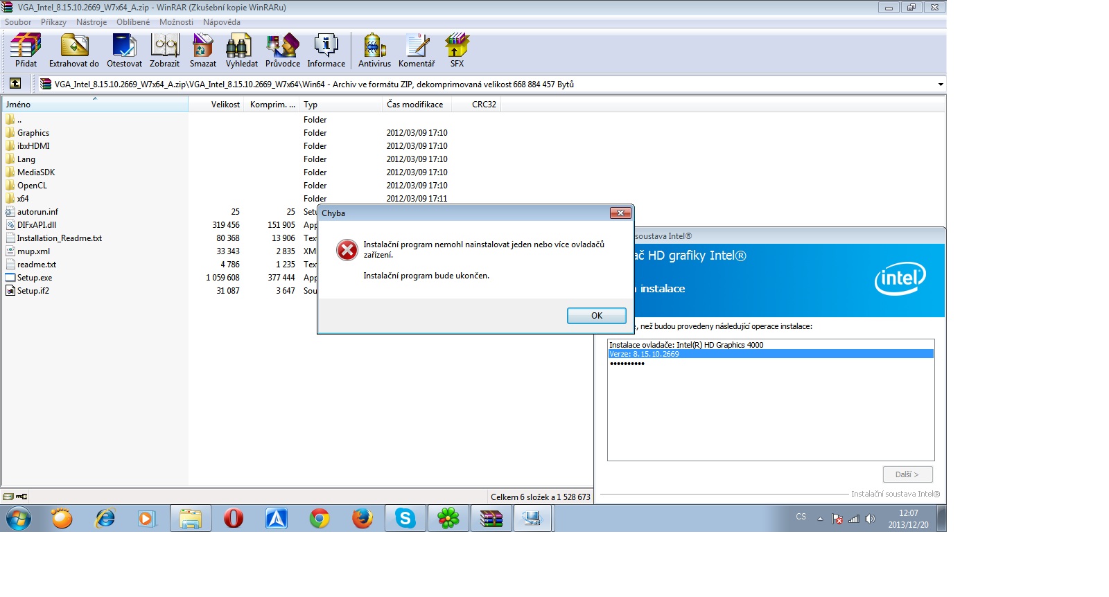The image size is (1109, 597).
Task: Select the OpenCL folder
Action: (32, 186)
